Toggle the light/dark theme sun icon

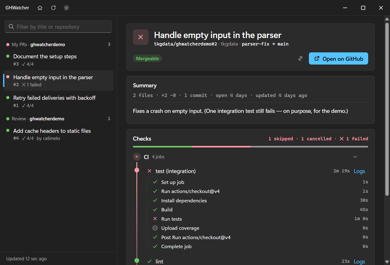pos(66,8)
